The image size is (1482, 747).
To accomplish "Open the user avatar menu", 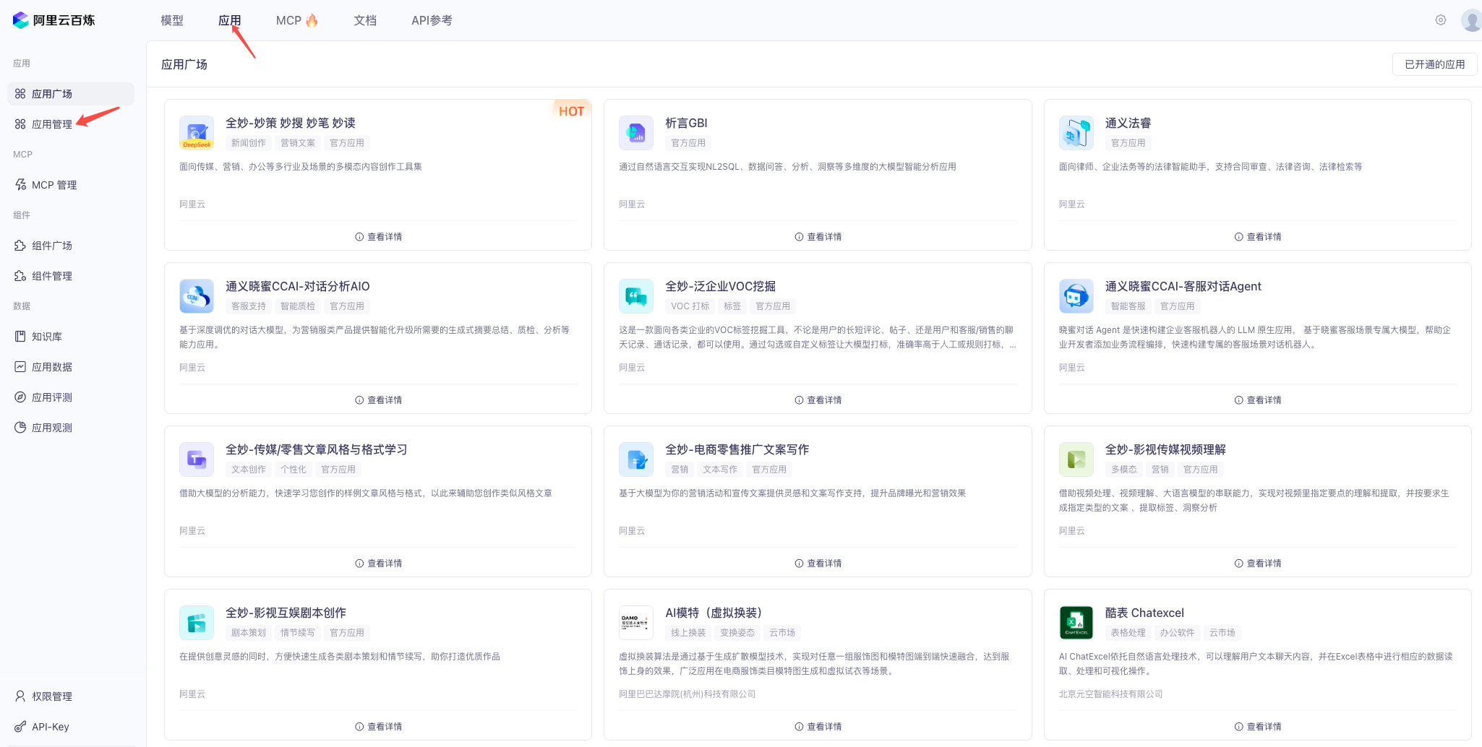I will 1471,20.
